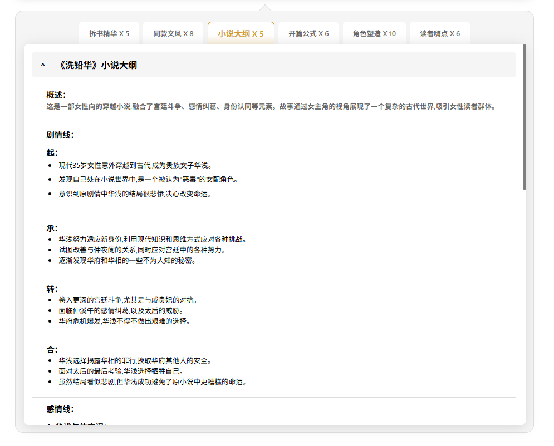Click the 感情线: heading
The image size is (554, 446).
(60, 409)
